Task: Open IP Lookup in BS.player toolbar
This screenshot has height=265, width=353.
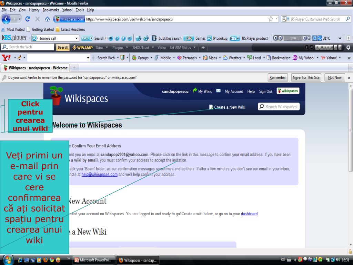Action: (x=218, y=38)
